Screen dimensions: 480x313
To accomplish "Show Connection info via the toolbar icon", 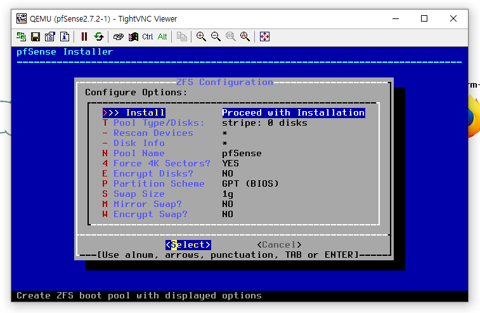I will 65,37.
